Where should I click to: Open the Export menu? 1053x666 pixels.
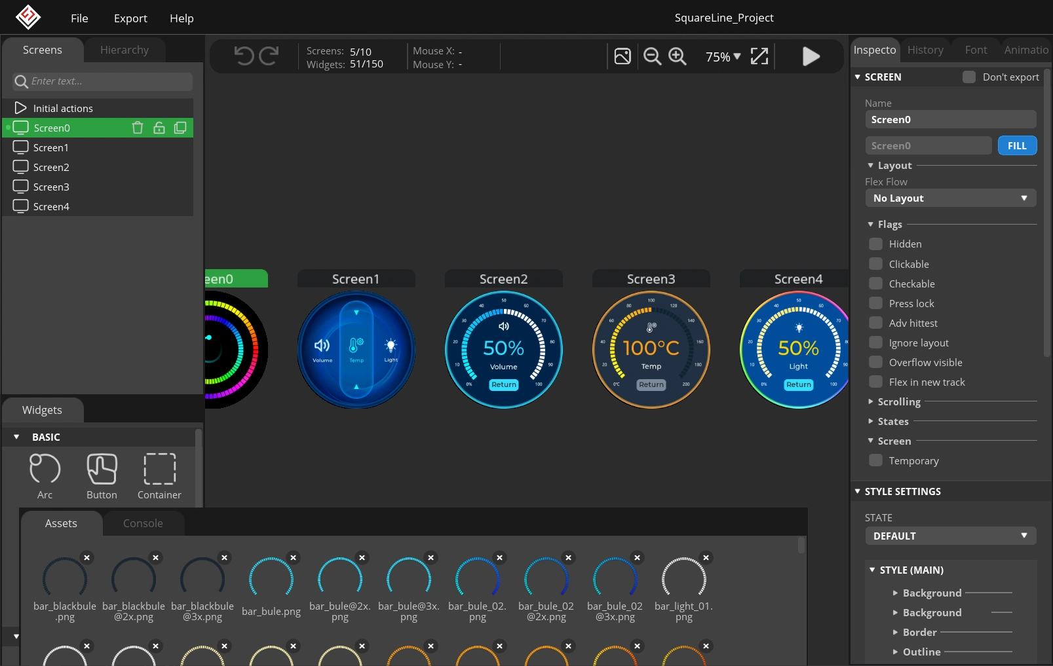pos(130,18)
